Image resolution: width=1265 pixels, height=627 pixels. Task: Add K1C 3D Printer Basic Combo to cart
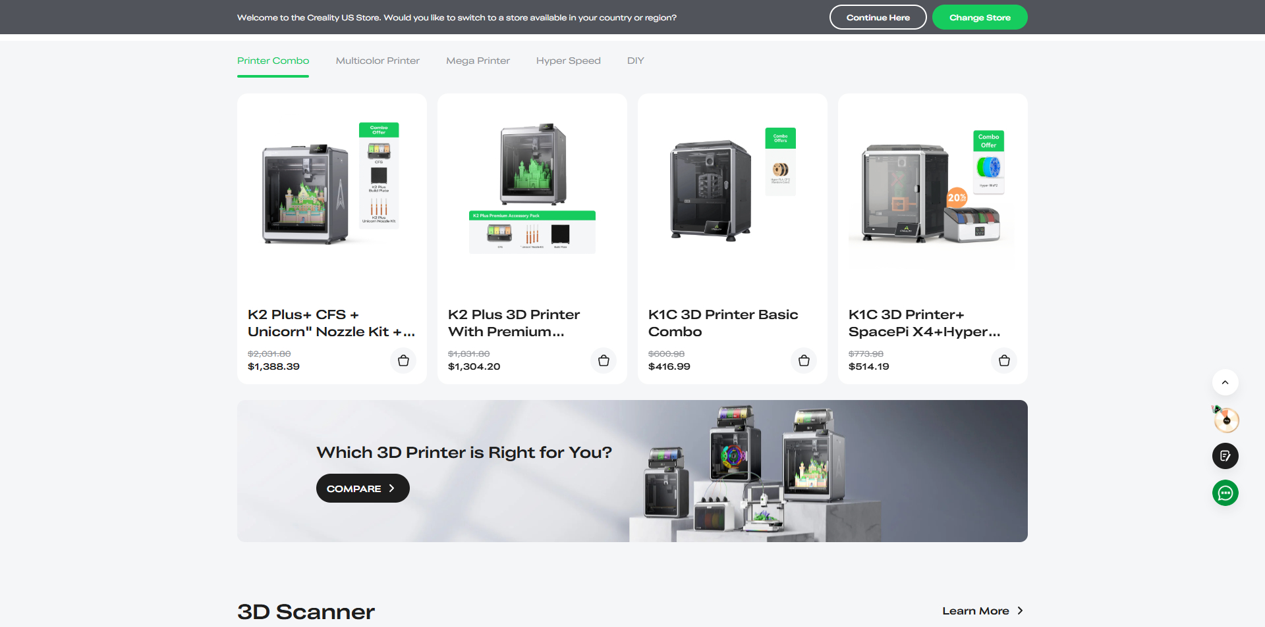804,361
